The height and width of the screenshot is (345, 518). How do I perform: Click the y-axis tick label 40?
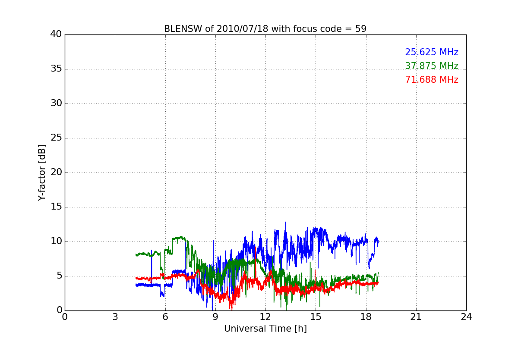56,34
